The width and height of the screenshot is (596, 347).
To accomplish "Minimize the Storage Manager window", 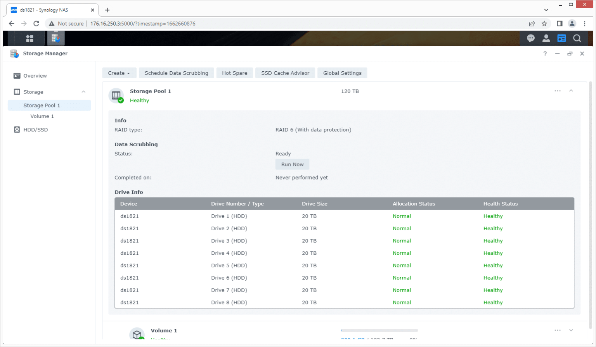I will point(557,54).
